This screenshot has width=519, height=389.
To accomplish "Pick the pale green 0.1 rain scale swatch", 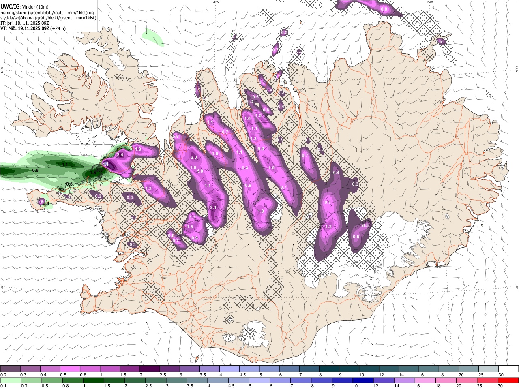I will [x=11, y=380].
